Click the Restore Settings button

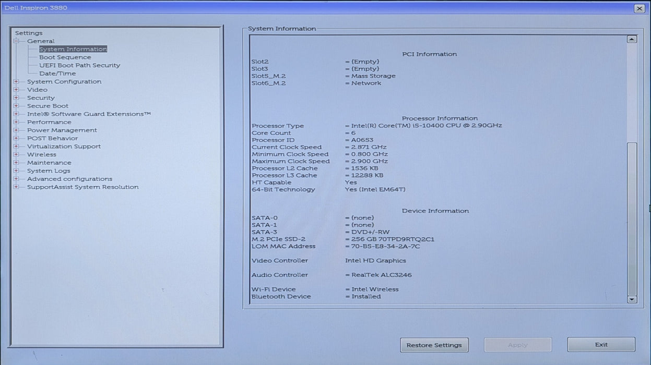coord(434,345)
